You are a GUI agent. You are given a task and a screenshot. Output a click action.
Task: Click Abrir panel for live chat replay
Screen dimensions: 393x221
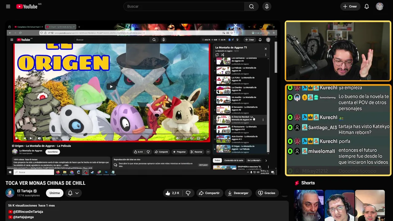pyautogui.click(x=203, y=165)
